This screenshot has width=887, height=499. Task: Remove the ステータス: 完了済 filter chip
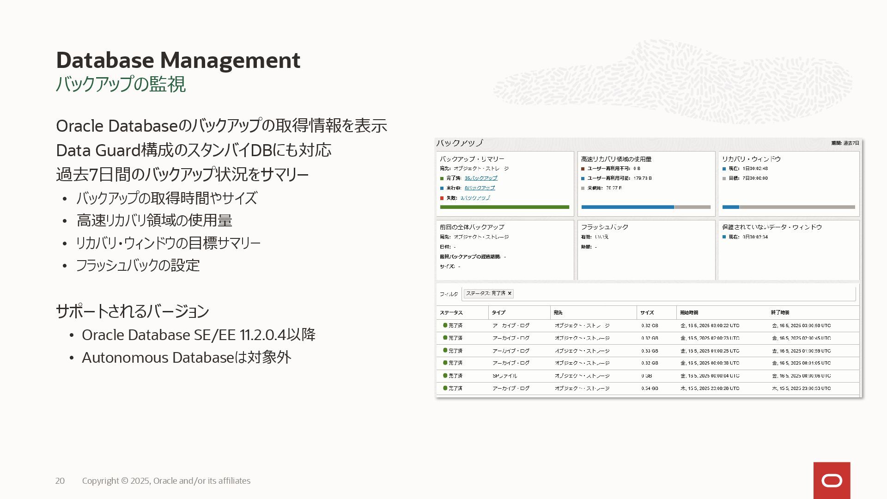click(510, 293)
